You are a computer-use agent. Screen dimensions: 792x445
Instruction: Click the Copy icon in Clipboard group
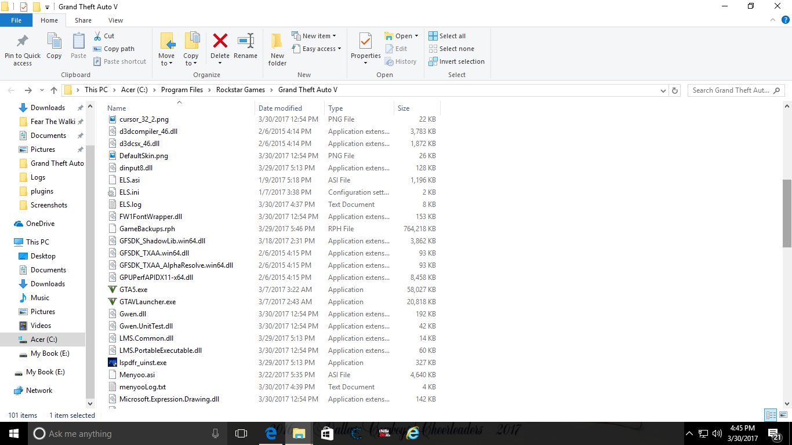54,41
